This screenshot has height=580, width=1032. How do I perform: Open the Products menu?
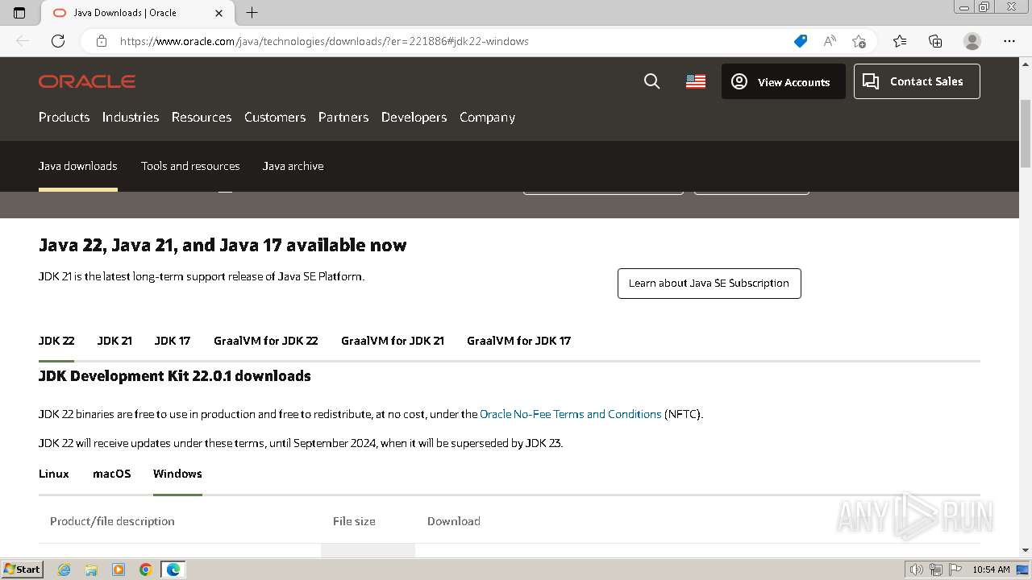click(x=64, y=117)
